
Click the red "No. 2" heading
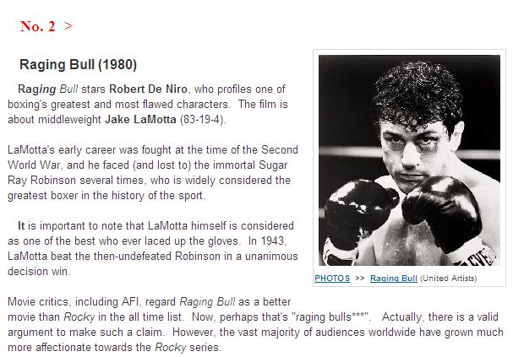[x=37, y=26]
